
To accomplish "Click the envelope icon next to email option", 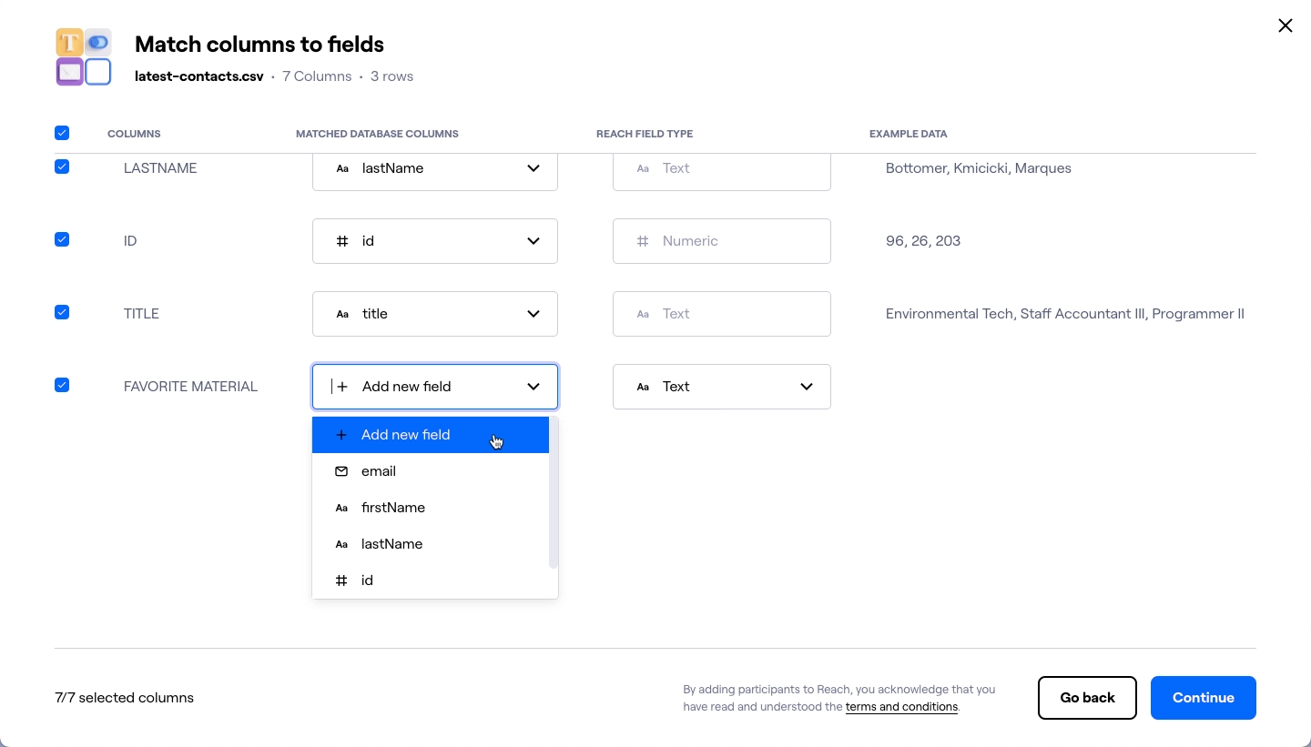I will point(341,471).
